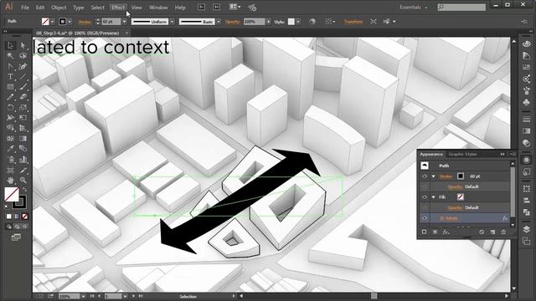Select the Direct Selection tool
Image resolution: width=536 pixels, height=301 pixels.
tap(23, 45)
